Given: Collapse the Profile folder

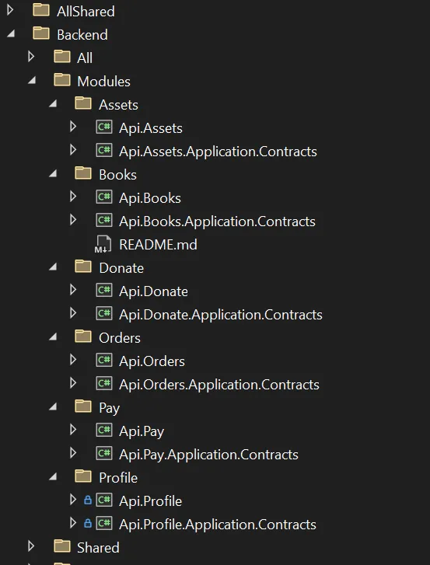Looking at the screenshot, I should [54, 477].
